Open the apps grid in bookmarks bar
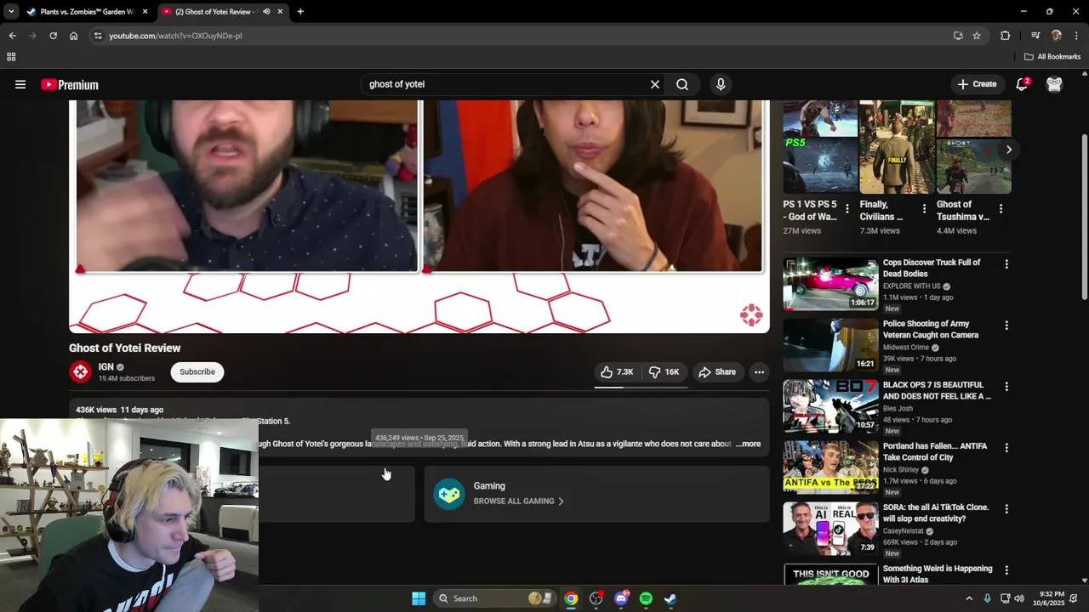Viewport: 1089px width, 612px height. tap(11, 57)
